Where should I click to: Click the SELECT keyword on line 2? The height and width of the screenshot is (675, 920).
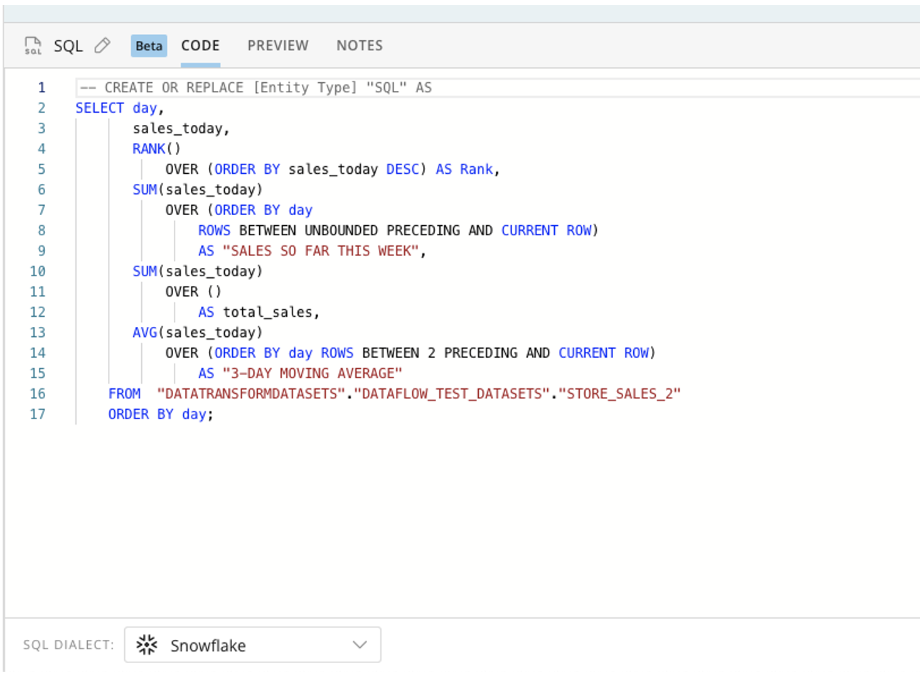[x=100, y=108]
